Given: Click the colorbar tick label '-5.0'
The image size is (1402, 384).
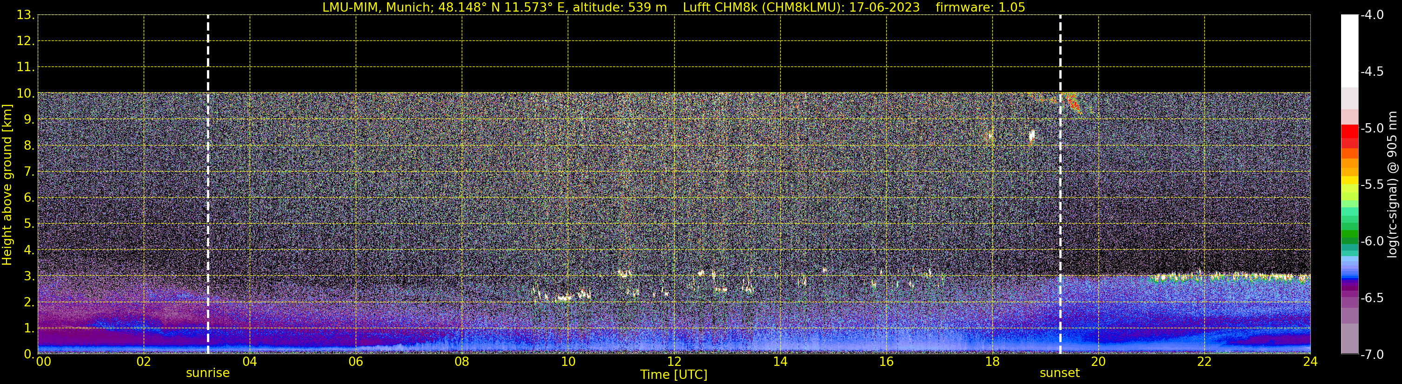Looking at the screenshot, I should (x=1371, y=128).
